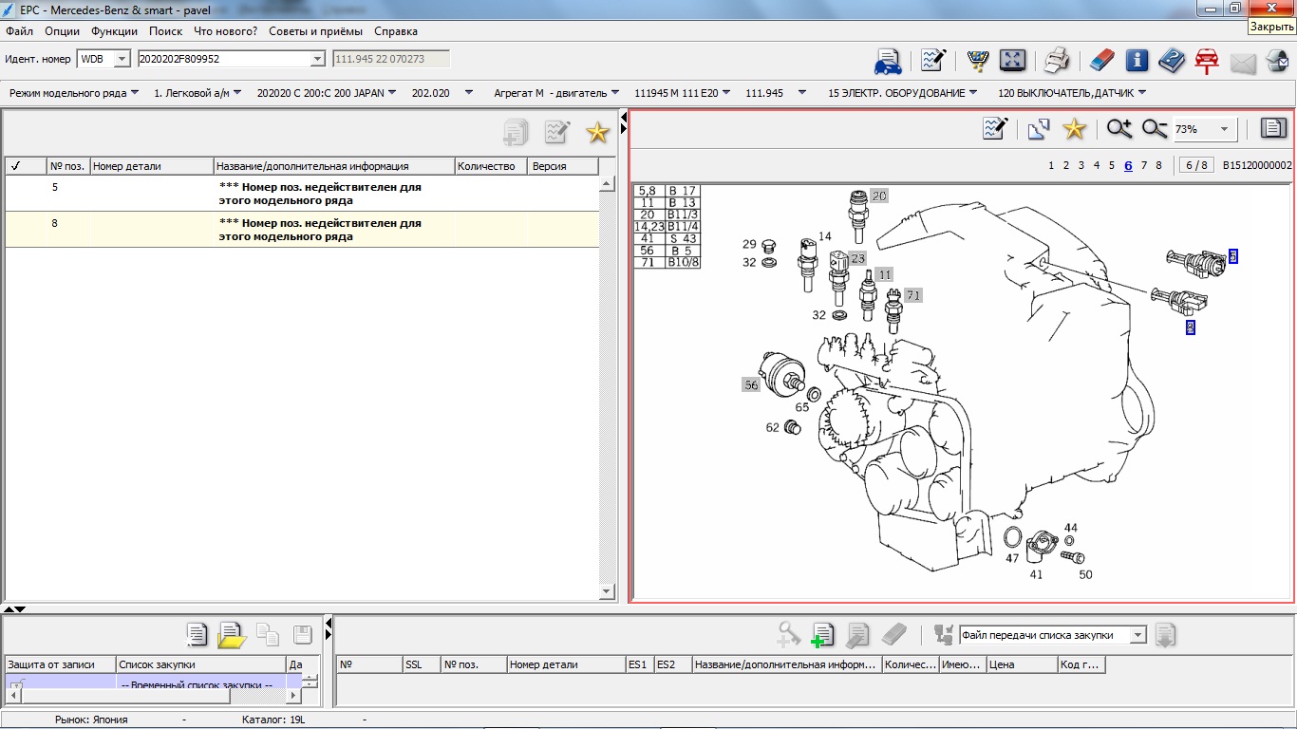1297x729 pixels.
Task: Toggle the list view icon in picture panel
Action: (1273, 128)
